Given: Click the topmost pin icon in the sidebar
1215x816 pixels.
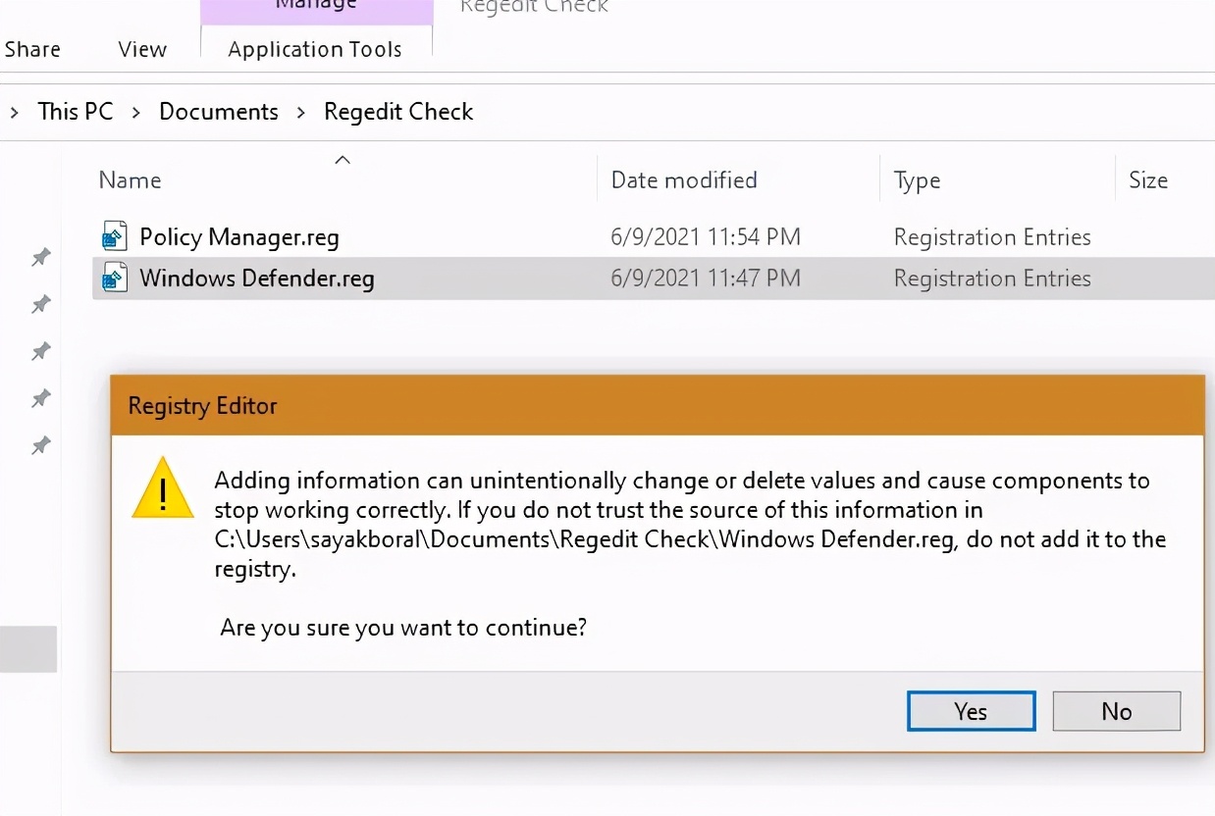Looking at the screenshot, I should (x=40, y=257).
